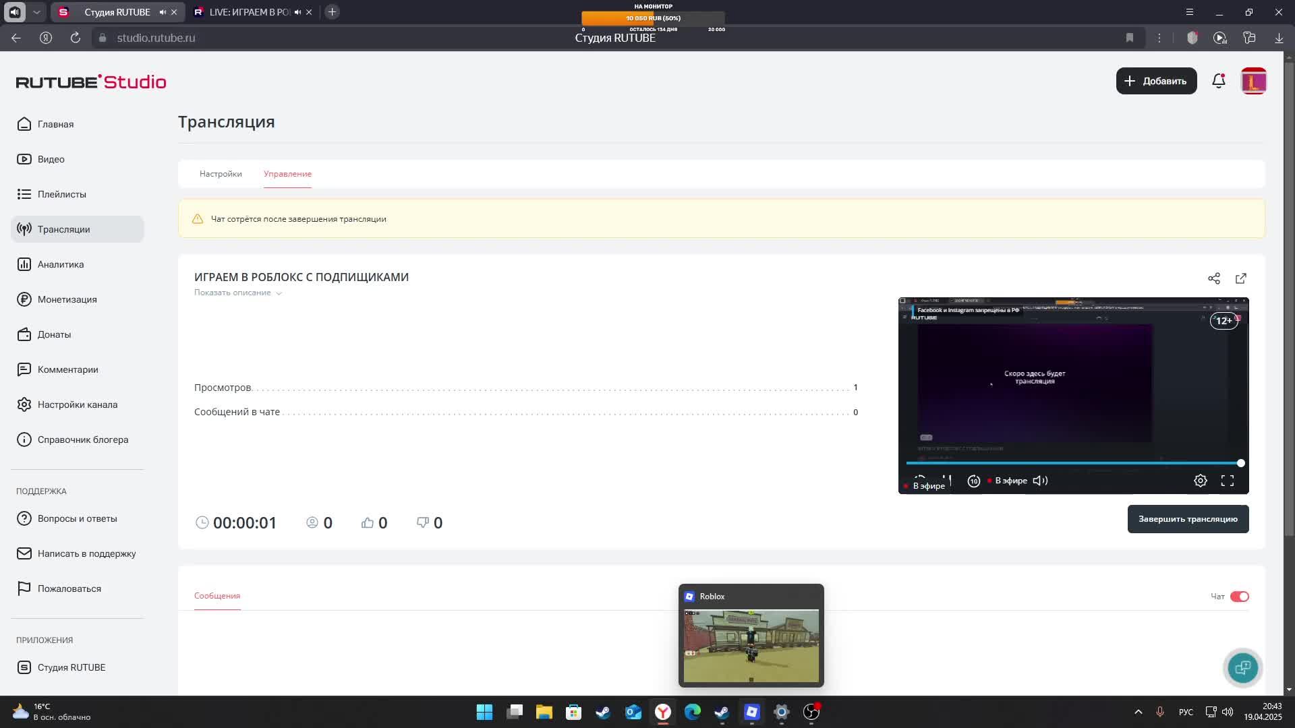Screen dimensions: 1295x728
Task: Toggle the microphone icon in the system tray
Action: (x=1160, y=712)
